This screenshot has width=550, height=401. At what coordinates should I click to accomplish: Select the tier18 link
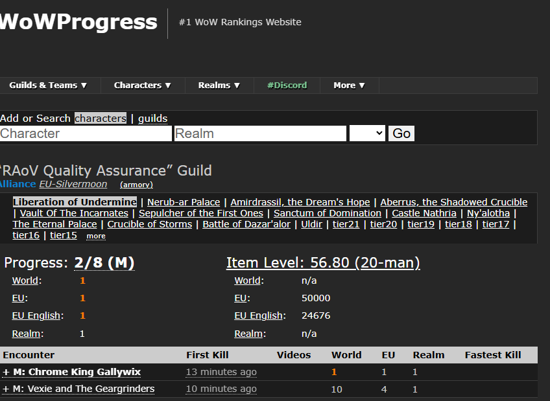point(459,224)
